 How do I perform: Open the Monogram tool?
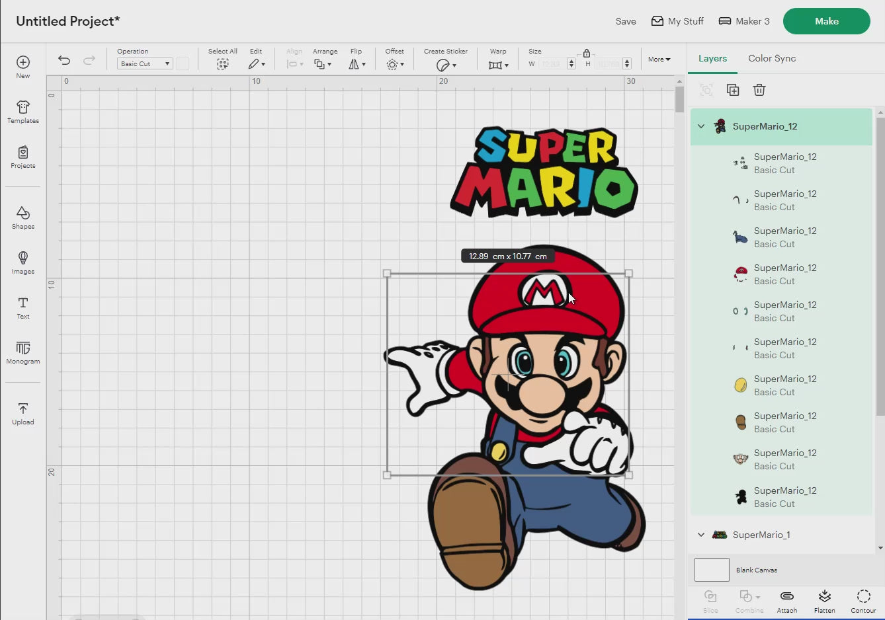pyautogui.click(x=23, y=352)
